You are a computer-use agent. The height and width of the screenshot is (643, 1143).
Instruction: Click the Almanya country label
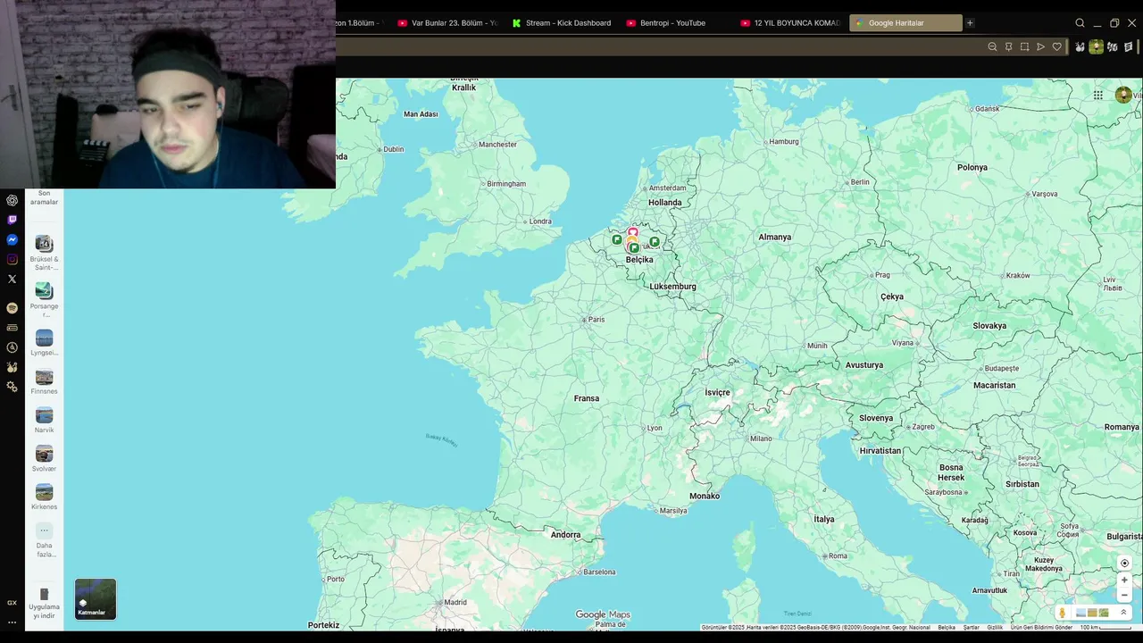[775, 237]
